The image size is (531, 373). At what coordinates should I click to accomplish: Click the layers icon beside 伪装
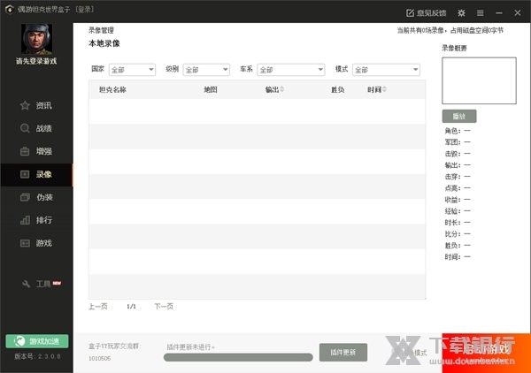pyautogui.click(x=25, y=197)
